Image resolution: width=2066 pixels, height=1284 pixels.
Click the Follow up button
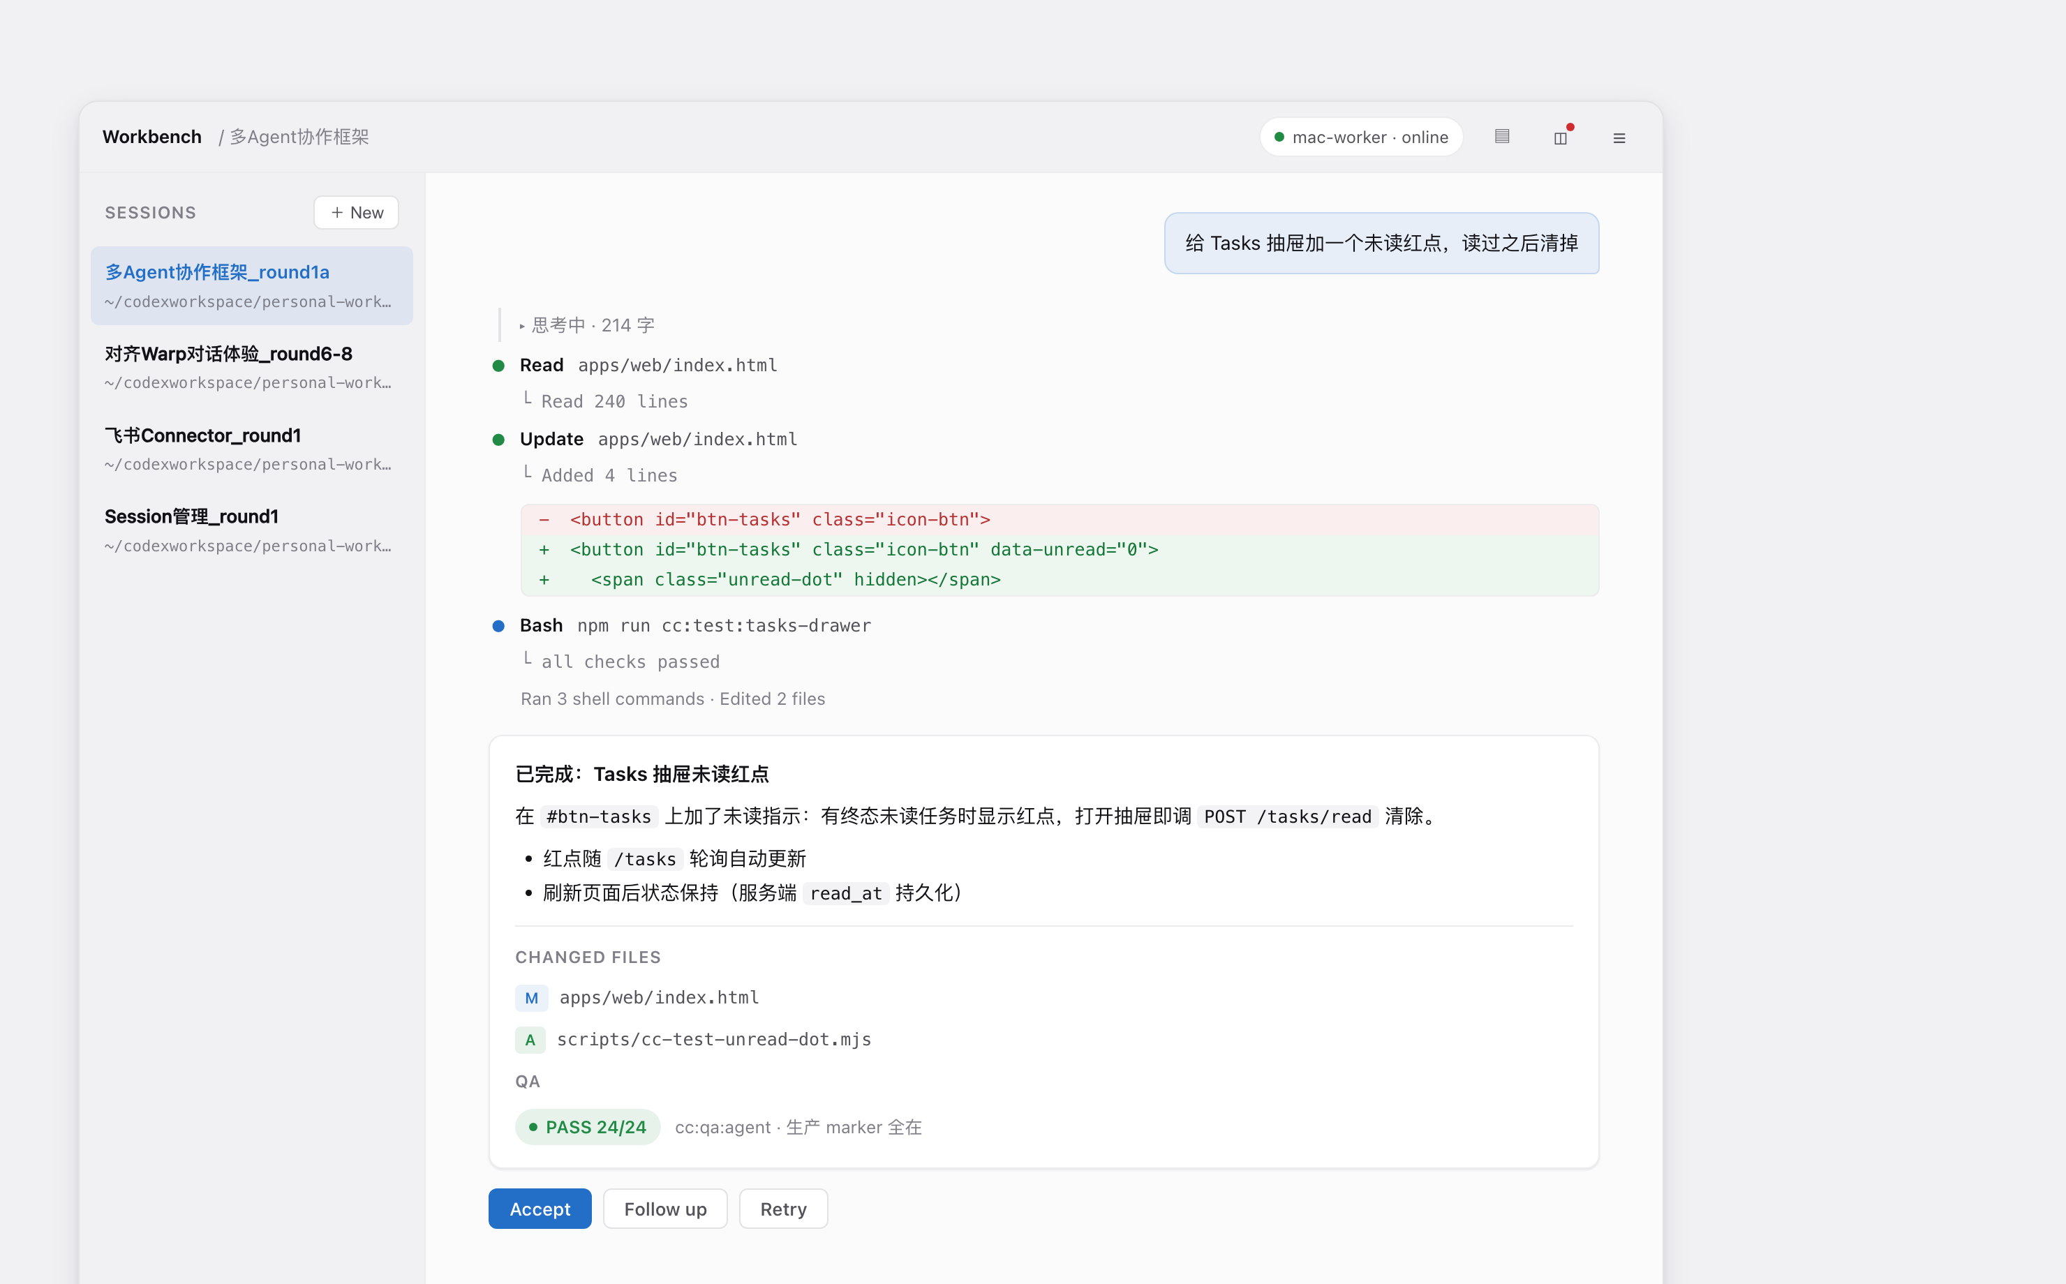(665, 1209)
